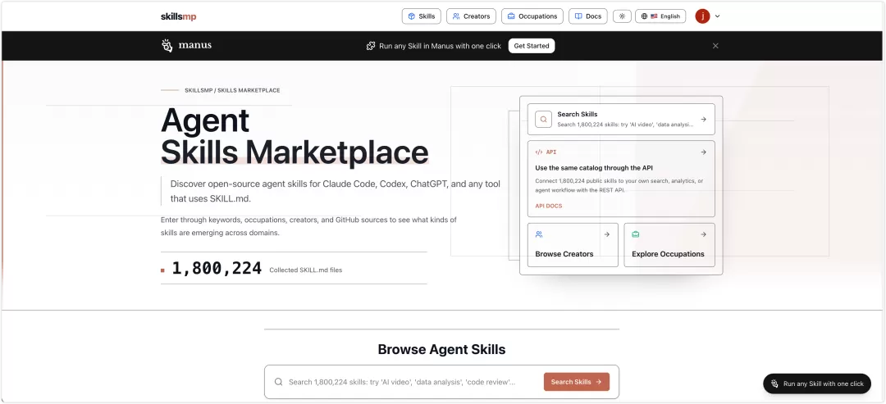Open the Browse Creators card

(573, 245)
